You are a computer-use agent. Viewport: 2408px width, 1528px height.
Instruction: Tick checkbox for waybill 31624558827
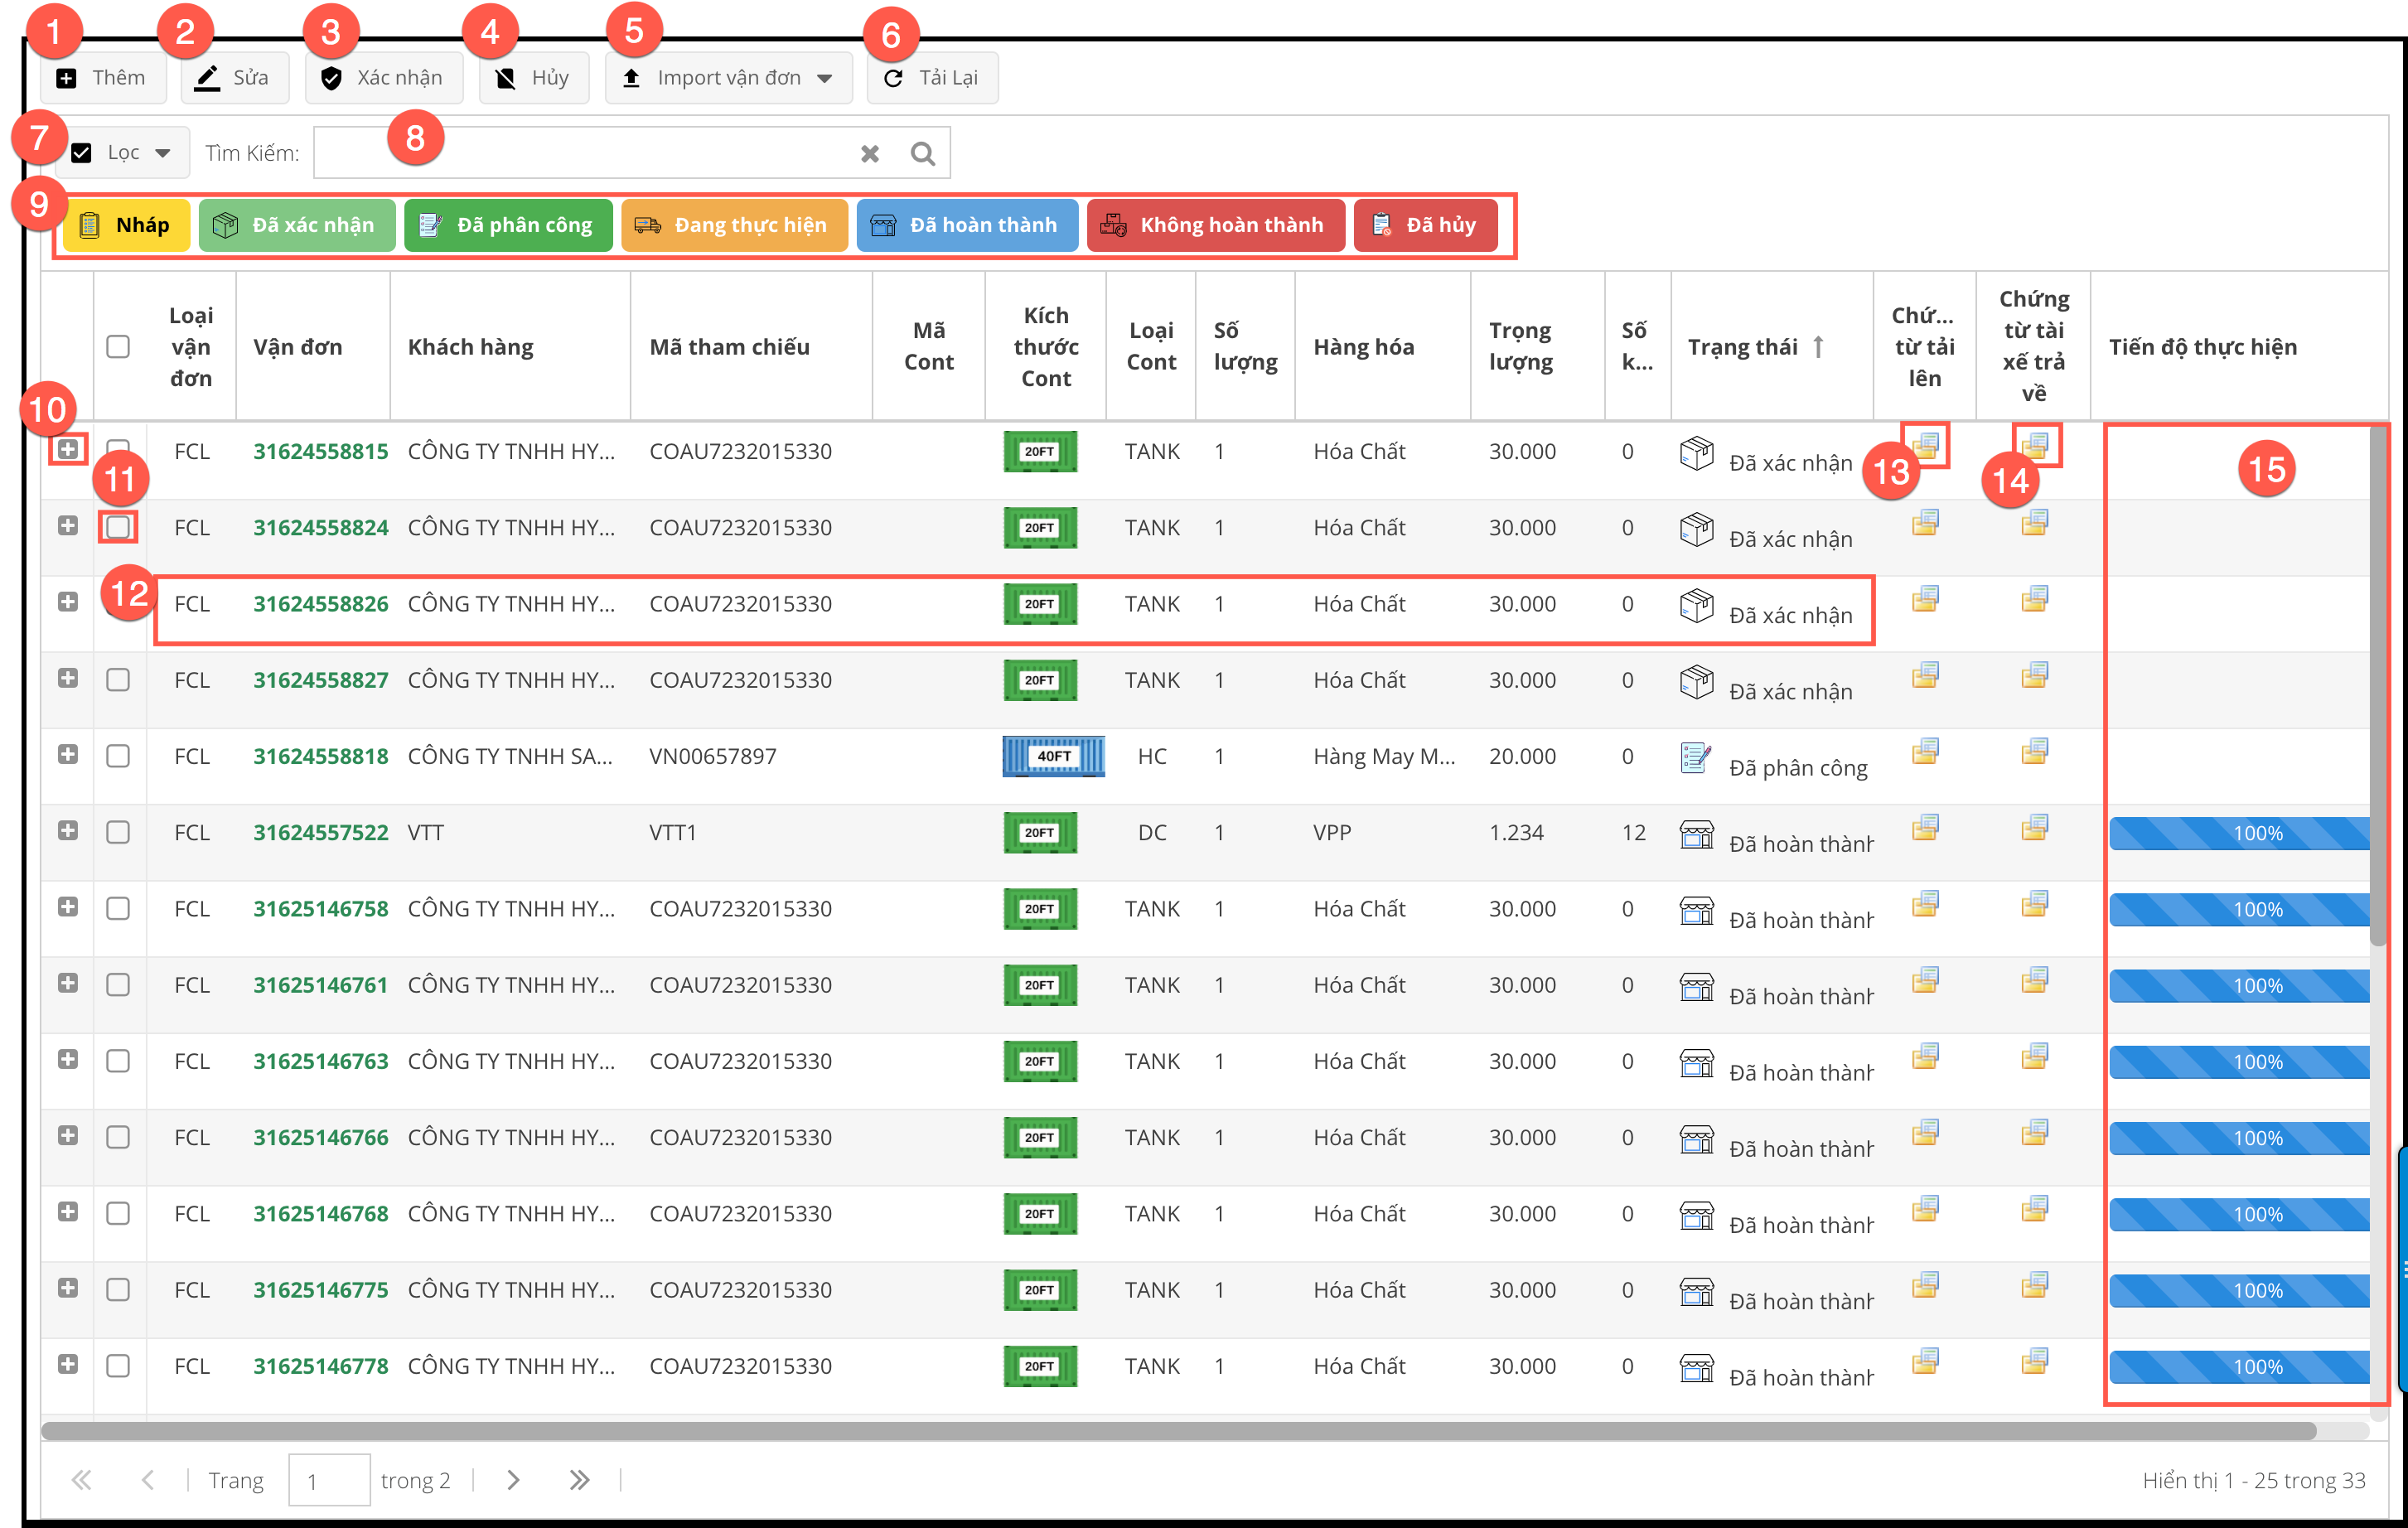tap(118, 680)
